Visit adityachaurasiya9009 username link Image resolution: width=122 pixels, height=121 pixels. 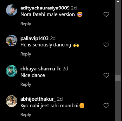(x=45, y=8)
